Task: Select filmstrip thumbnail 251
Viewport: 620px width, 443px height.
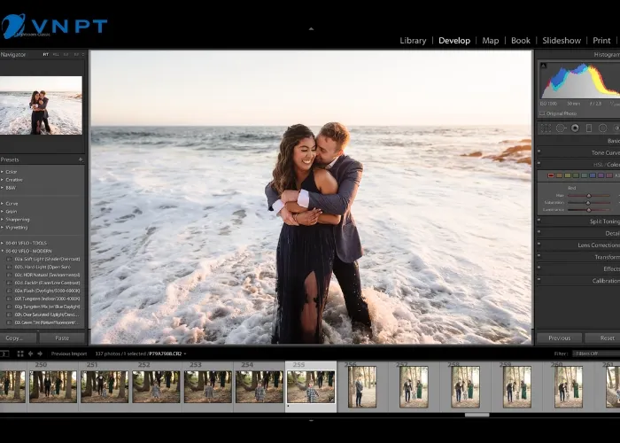Action: pyautogui.click(x=105, y=386)
